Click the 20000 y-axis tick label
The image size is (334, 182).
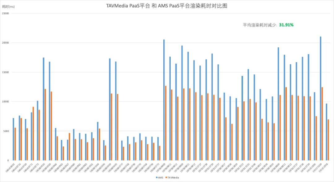tap(6, 43)
